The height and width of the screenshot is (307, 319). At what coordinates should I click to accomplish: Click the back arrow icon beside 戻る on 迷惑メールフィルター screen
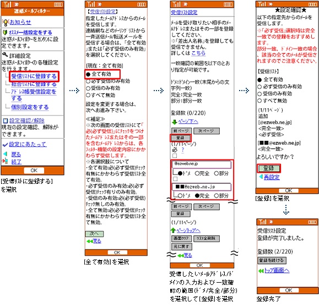click(x=6, y=154)
